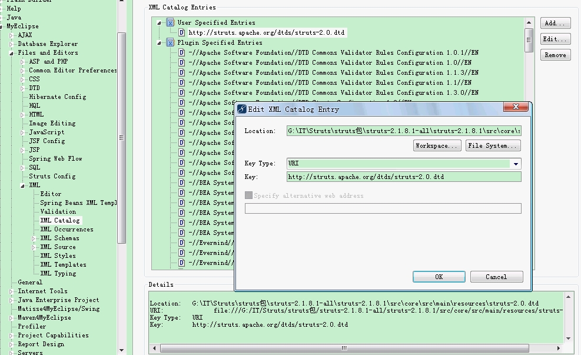The image size is (581, 355).
Task: Expand Database Explorer node
Action: 11,44
